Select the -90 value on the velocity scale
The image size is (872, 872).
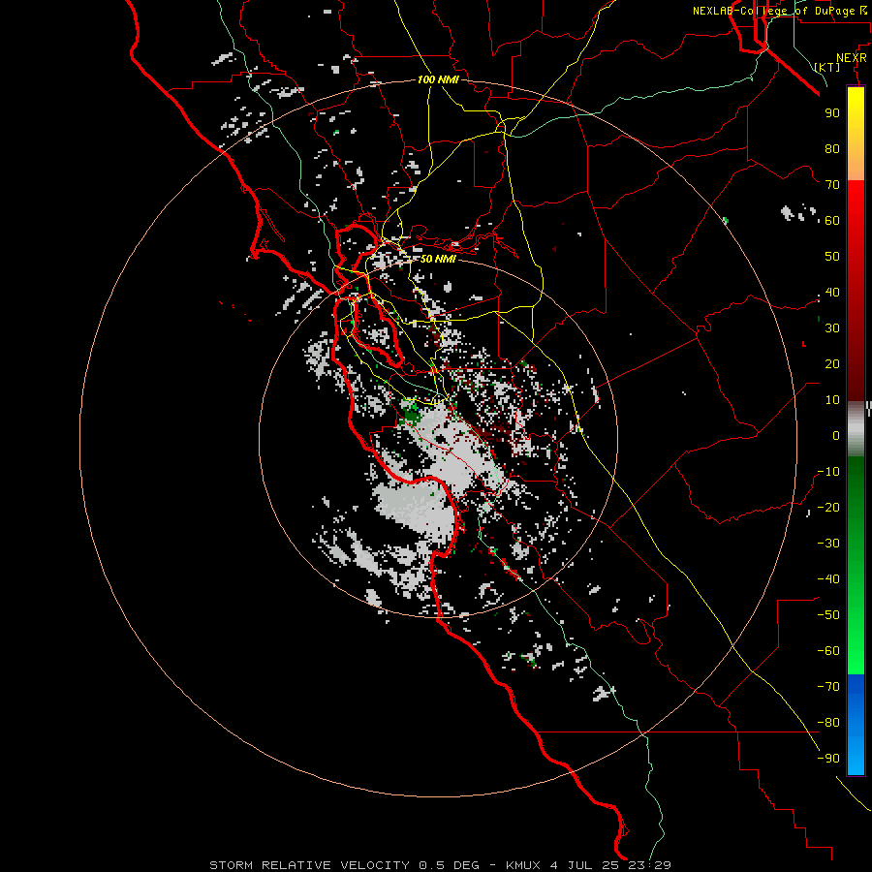(x=828, y=759)
